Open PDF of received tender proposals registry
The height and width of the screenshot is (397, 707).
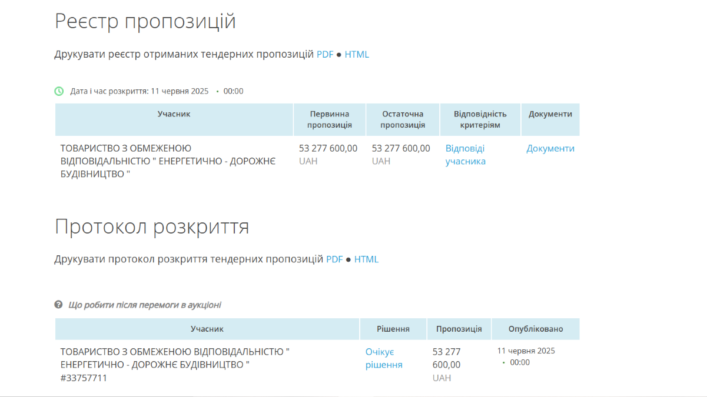[x=325, y=55]
